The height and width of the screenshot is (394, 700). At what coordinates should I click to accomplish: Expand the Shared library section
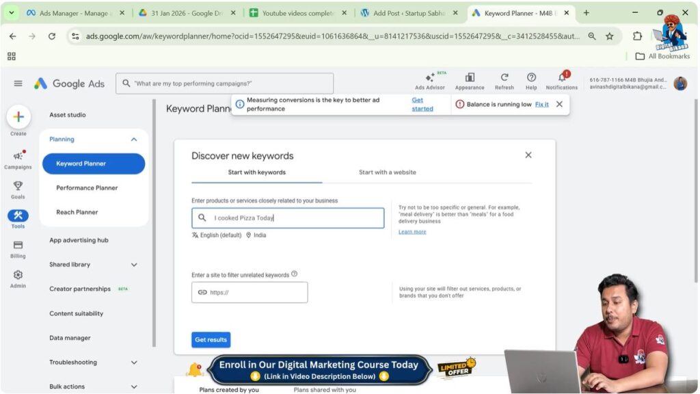pos(133,264)
